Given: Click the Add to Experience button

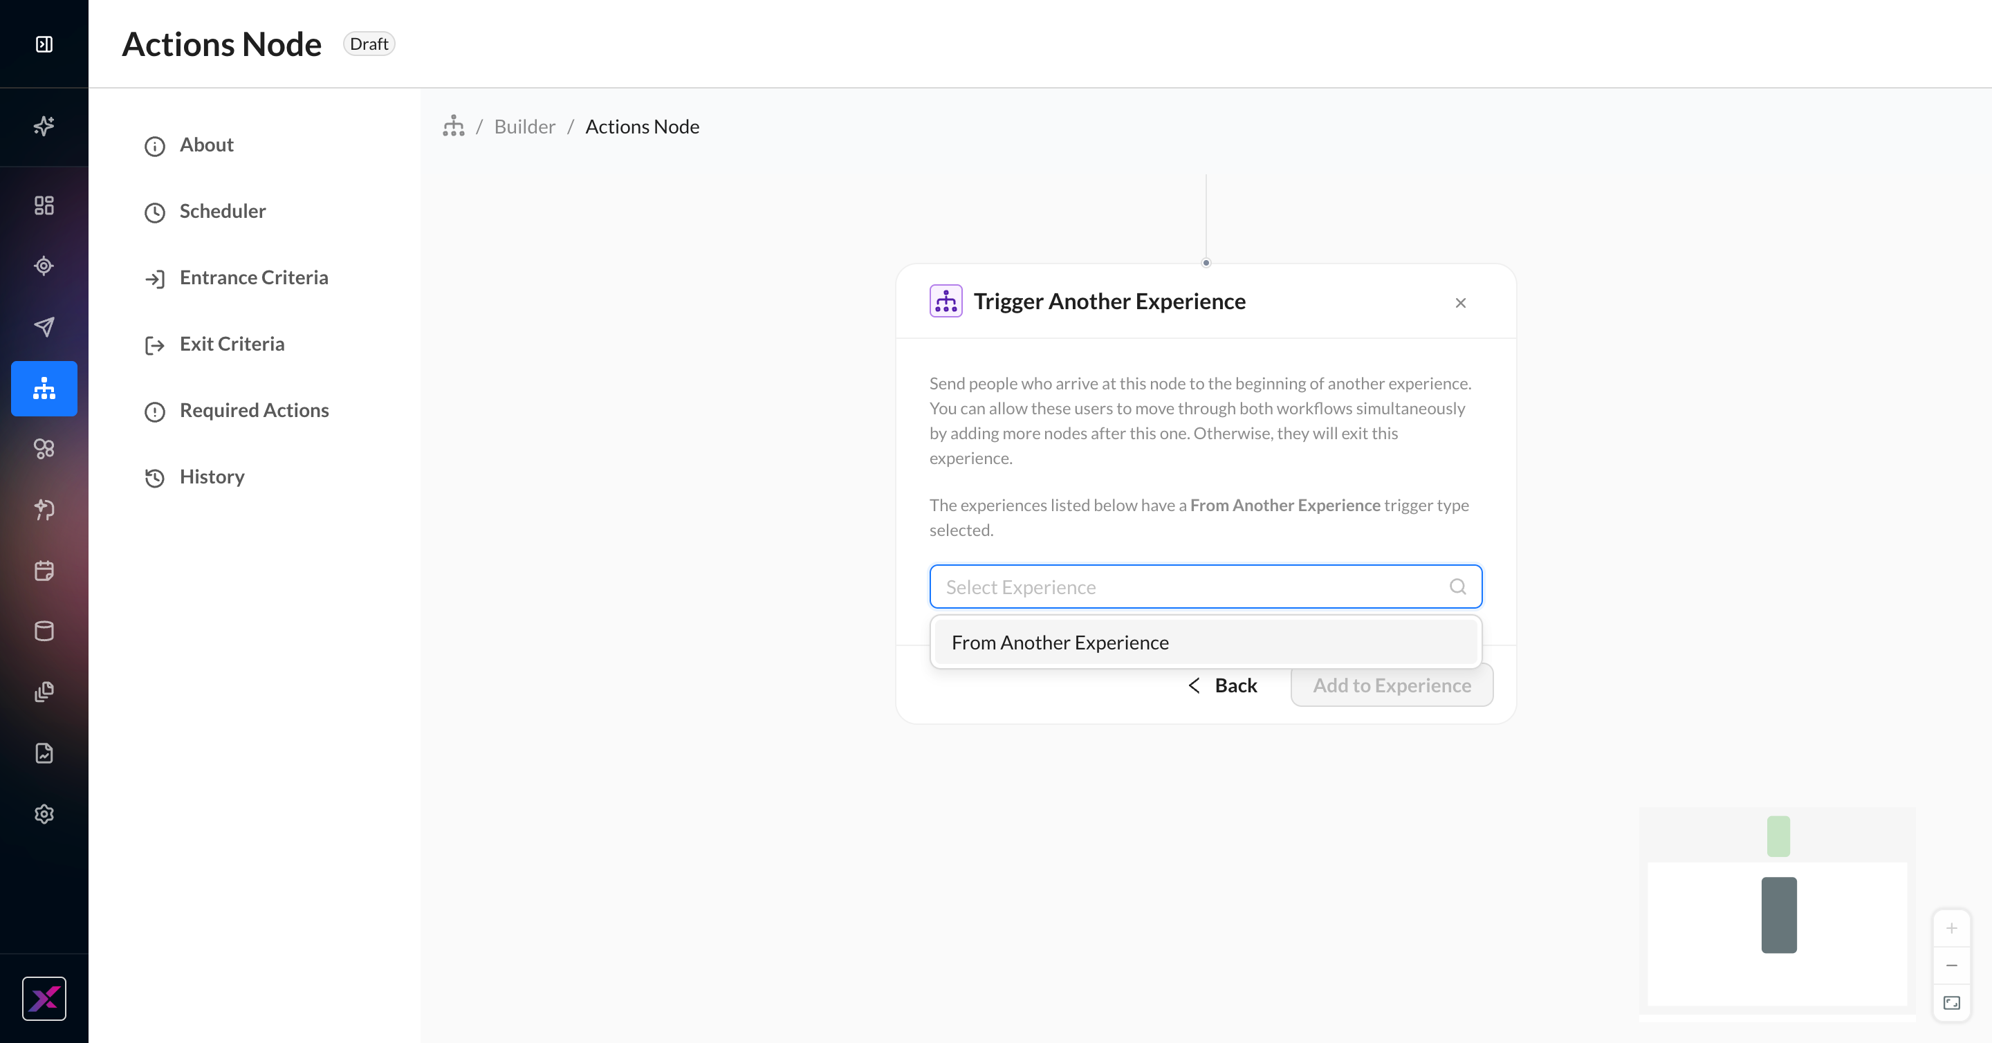Looking at the screenshot, I should [1392, 686].
